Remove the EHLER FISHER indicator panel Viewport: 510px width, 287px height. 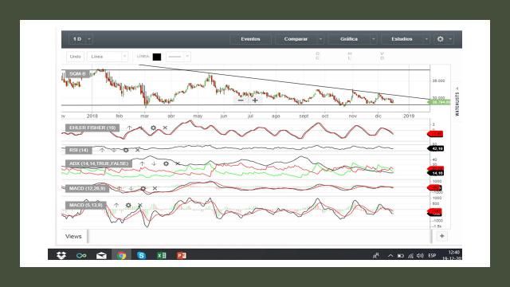click(165, 128)
